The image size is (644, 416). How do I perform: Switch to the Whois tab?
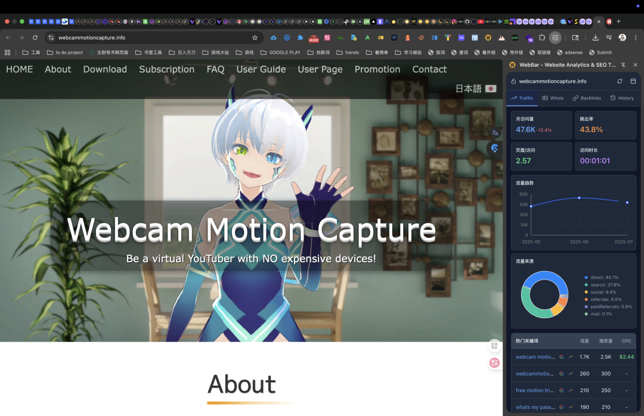(x=553, y=98)
